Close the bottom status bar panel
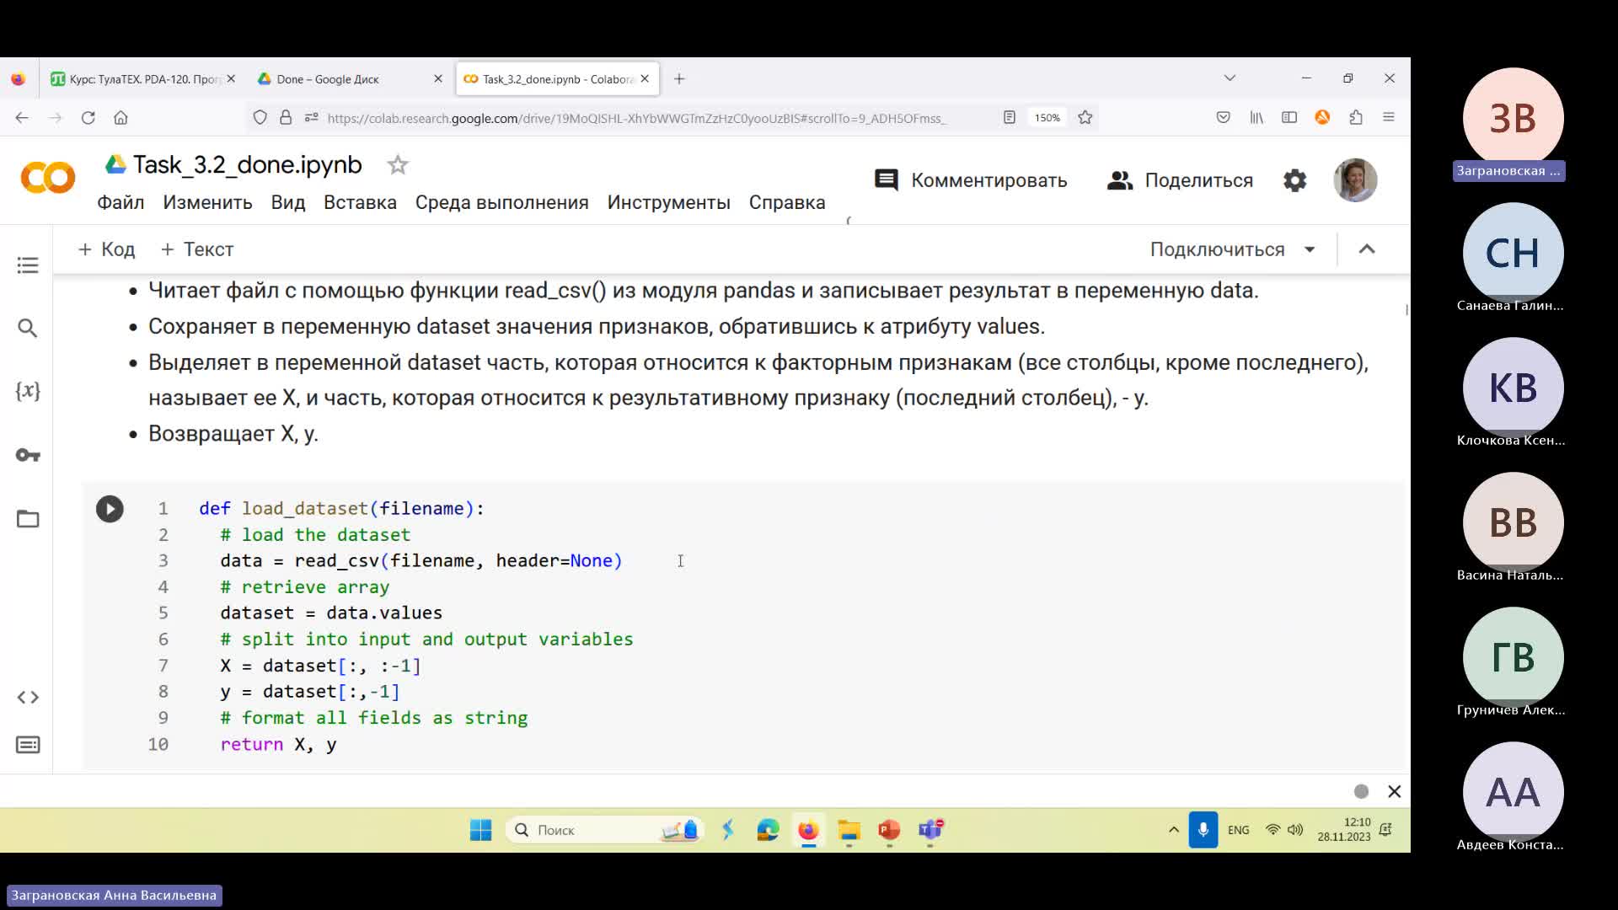1618x910 pixels. coord(1394,791)
